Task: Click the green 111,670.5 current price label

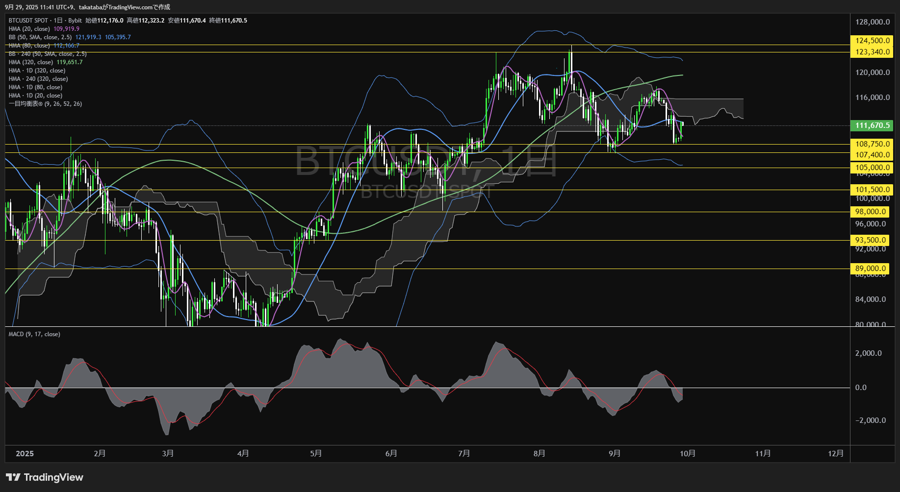Action: coord(872,125)
